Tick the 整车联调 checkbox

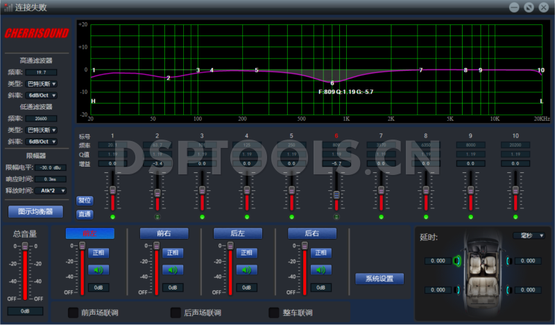[274, 312]
